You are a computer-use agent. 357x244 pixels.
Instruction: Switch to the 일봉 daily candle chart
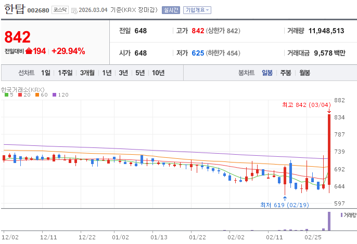point(267,73)
